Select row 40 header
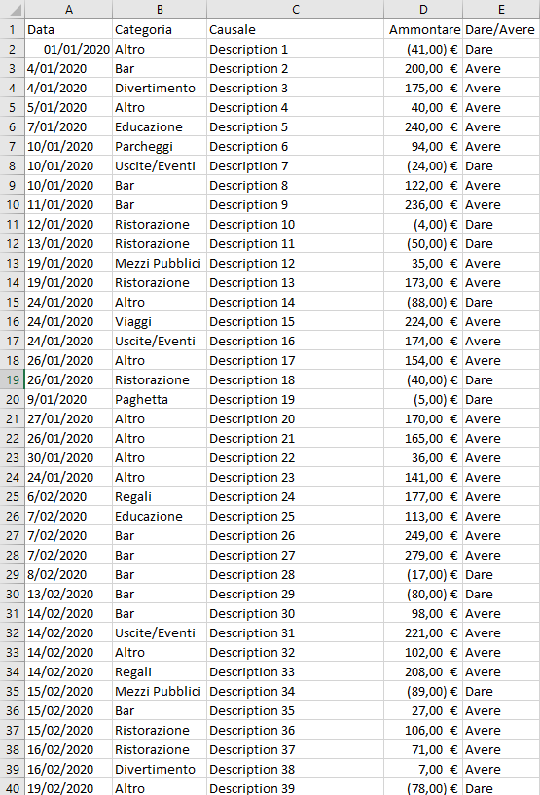This screenshot has width=540, height=795. tap(13, 788)
